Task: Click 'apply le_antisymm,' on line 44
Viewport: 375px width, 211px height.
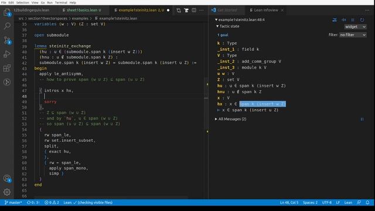Action: click(x=61, y=74)
